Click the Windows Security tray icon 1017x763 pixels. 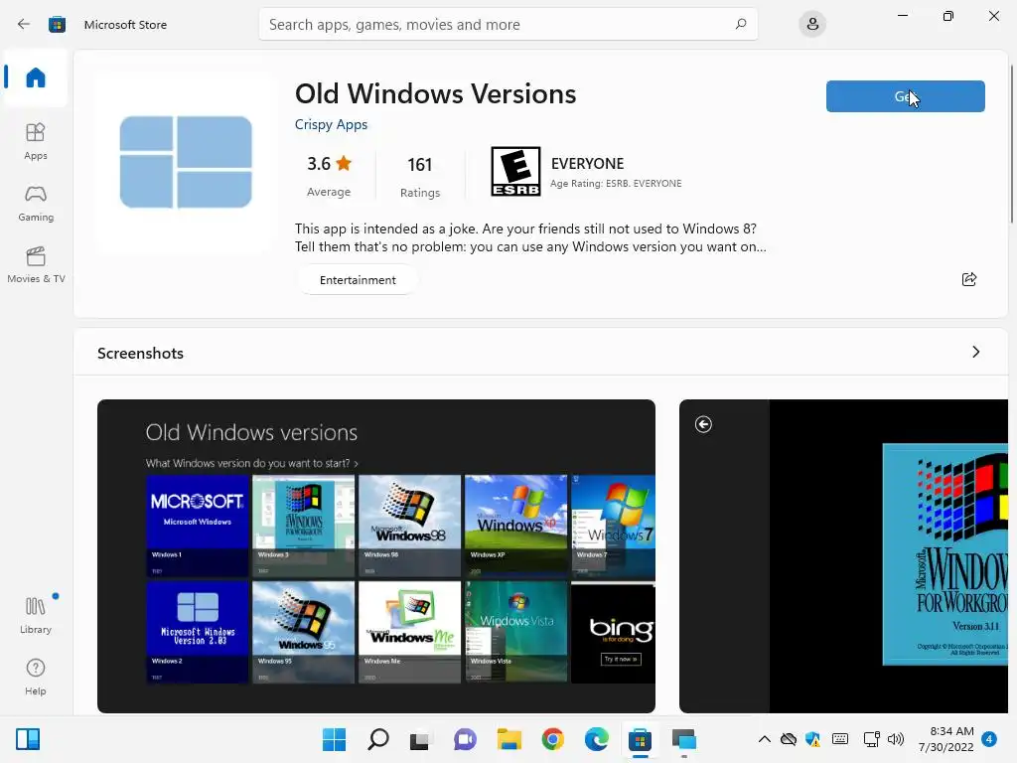coord(812,739)
